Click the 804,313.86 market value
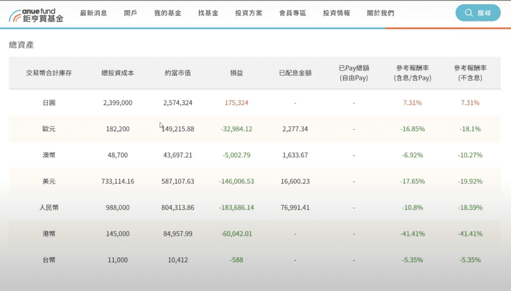The height and width of the screenshot is (291, 511). (x=178, y=208)
